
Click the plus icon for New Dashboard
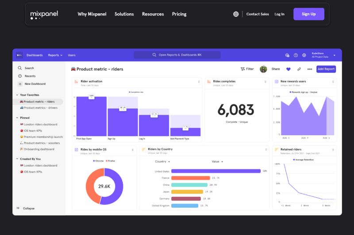point(20,84)
